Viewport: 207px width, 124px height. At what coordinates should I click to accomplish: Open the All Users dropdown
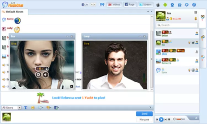(11, 108)
